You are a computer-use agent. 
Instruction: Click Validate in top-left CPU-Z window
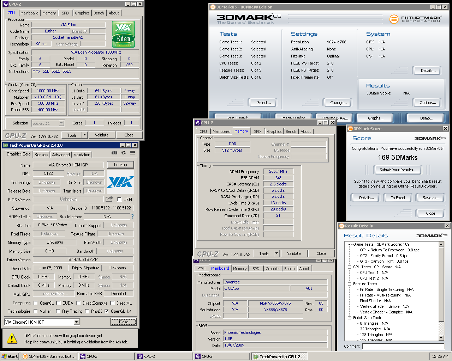click(102, 135)
